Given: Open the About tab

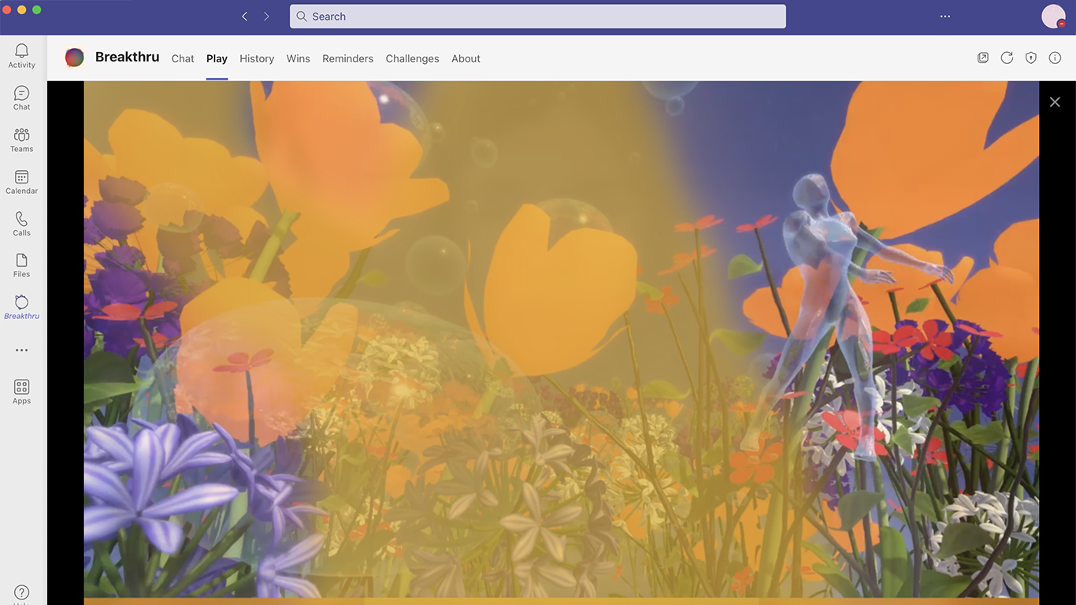Looking at the screenshot, I should (466, 58).
